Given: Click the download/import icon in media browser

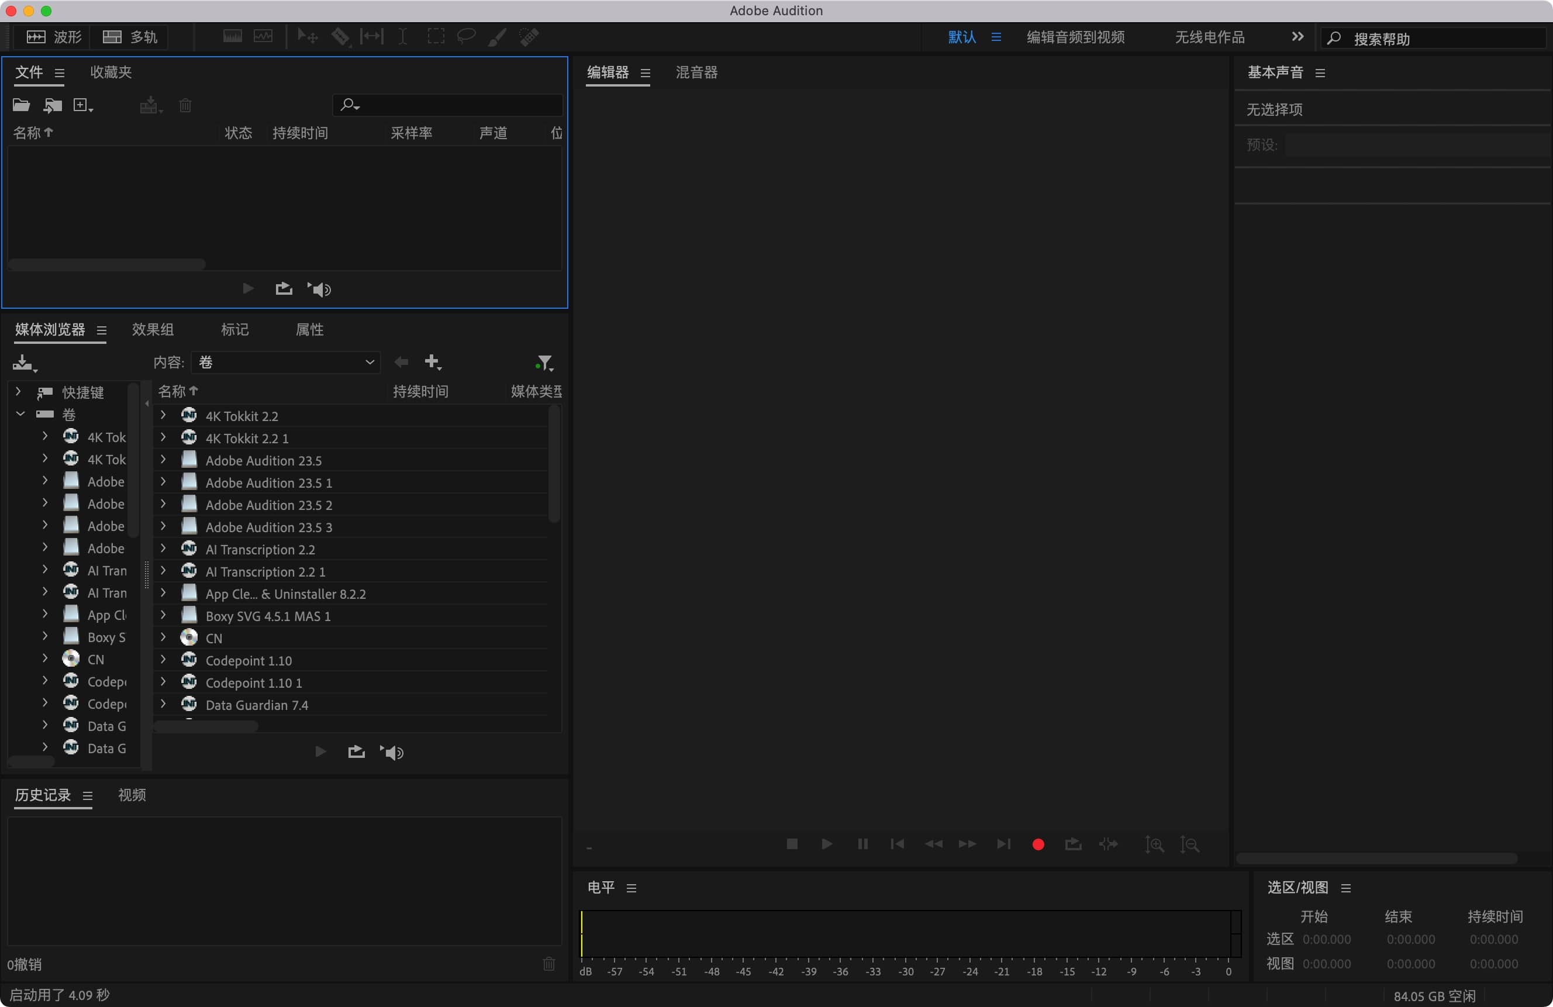Looking at the screenshot, I should point(24,363).
